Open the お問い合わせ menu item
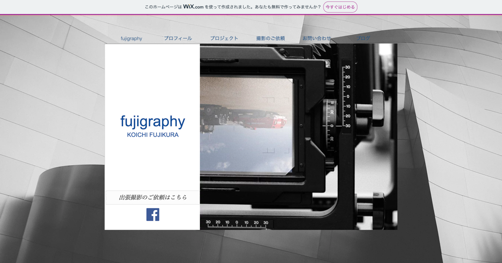 click(x=317, y=38)
